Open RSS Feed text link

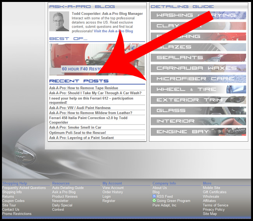tap(165, 196)
